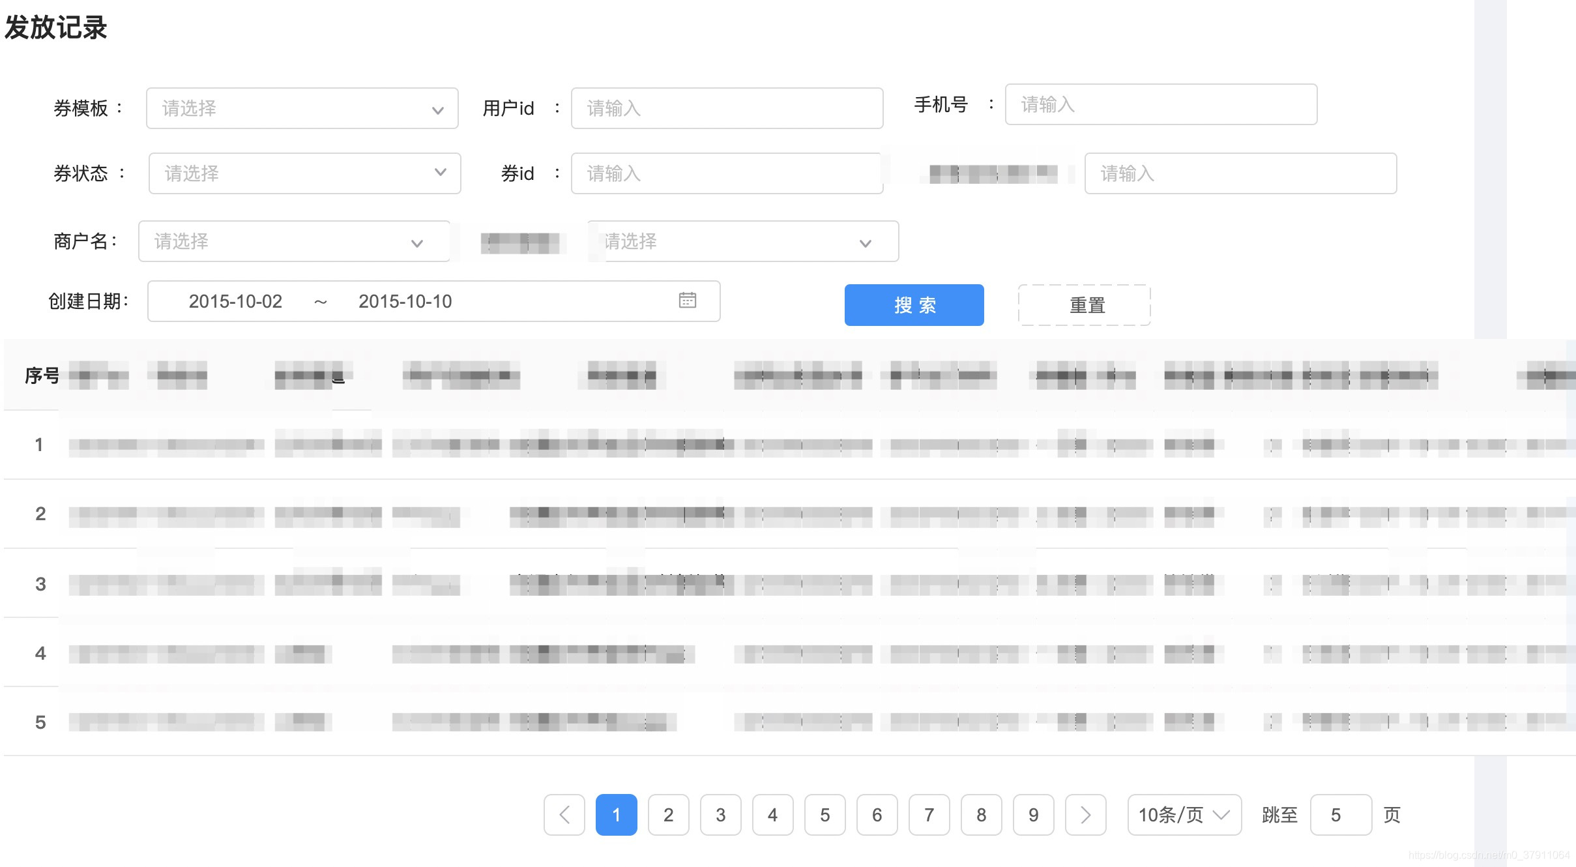Click row number 3 in table
Viewport: 1576px width, 867px height.
(x=40, y=584)
